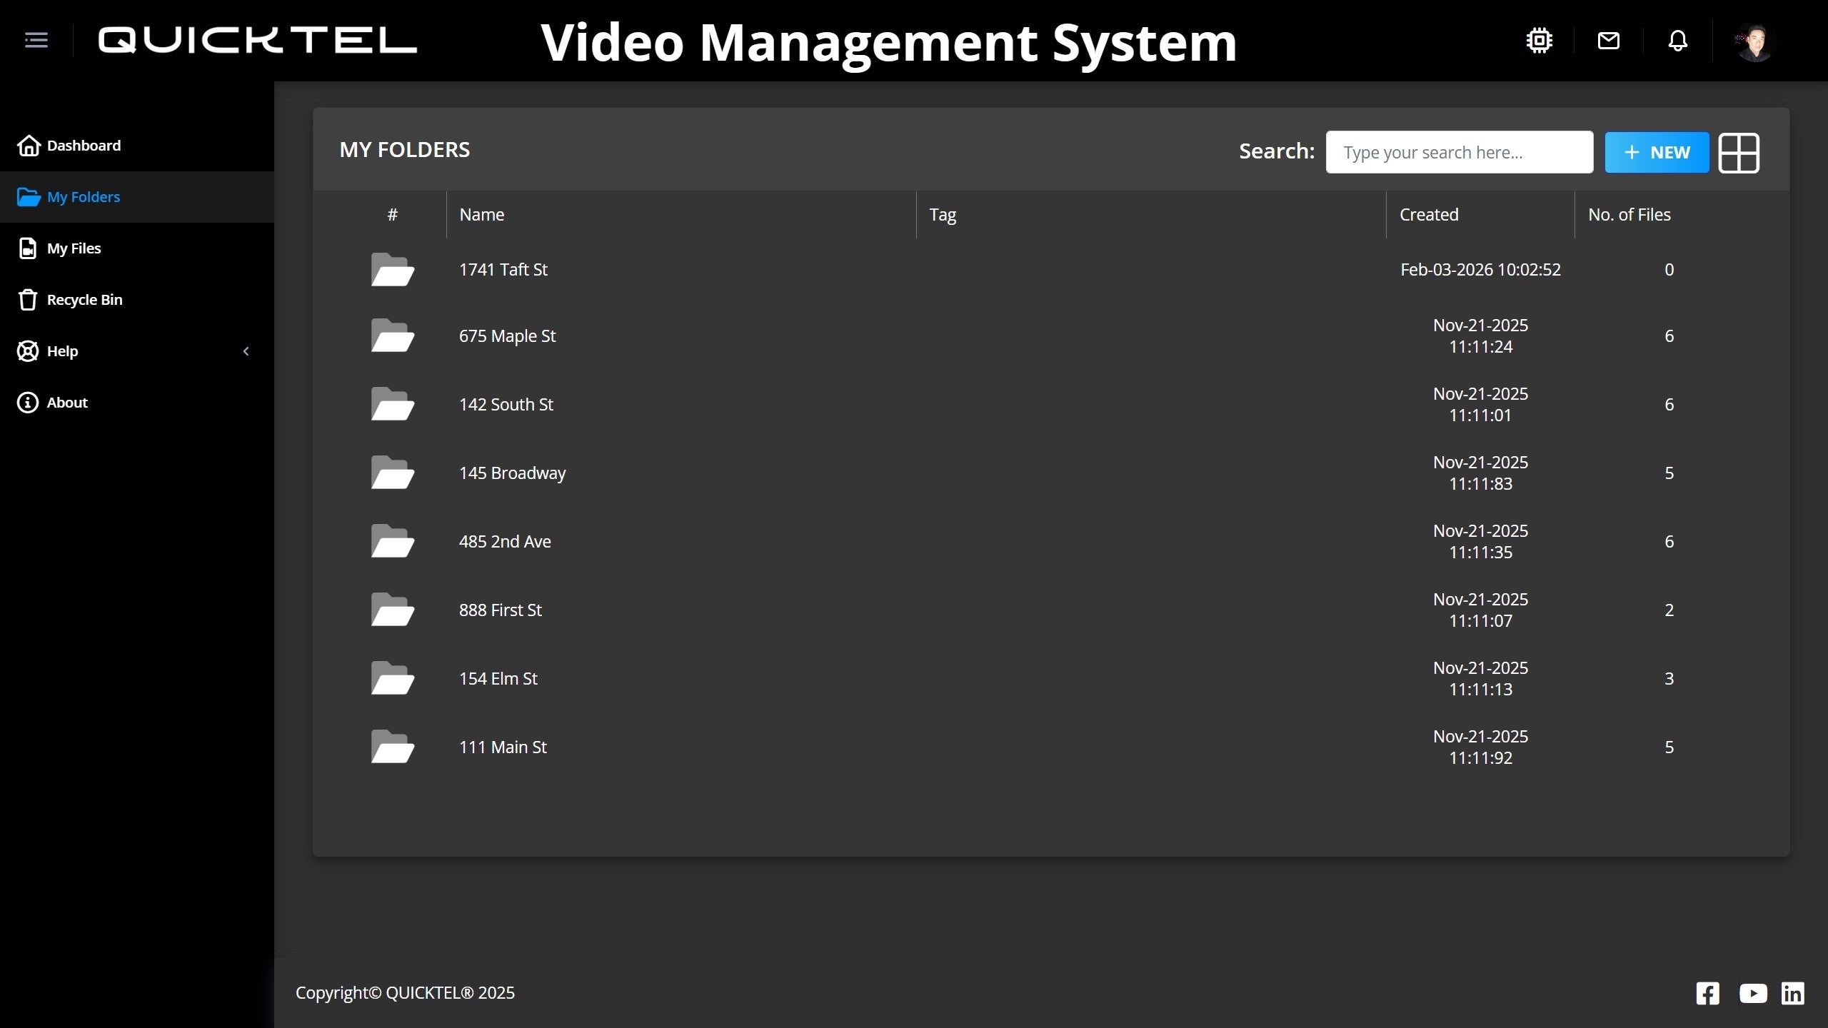Open the Facebook icon in footer
The width and height of the screenshot is (1828, 1028).
tap(1707, 993)
